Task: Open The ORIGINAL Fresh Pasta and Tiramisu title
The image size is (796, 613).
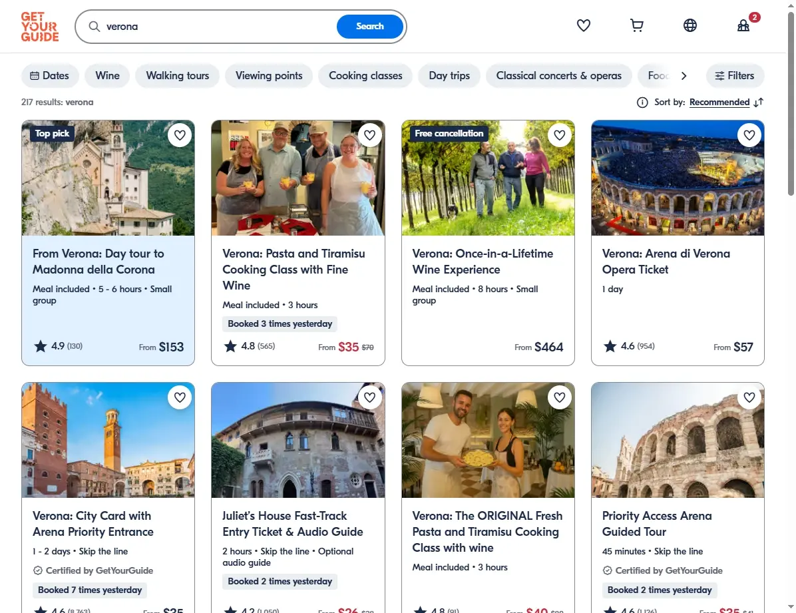Action: [487, 532]
